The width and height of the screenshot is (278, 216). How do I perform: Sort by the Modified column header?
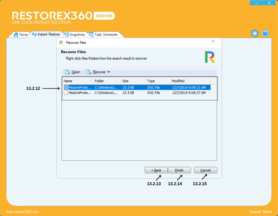190,81
